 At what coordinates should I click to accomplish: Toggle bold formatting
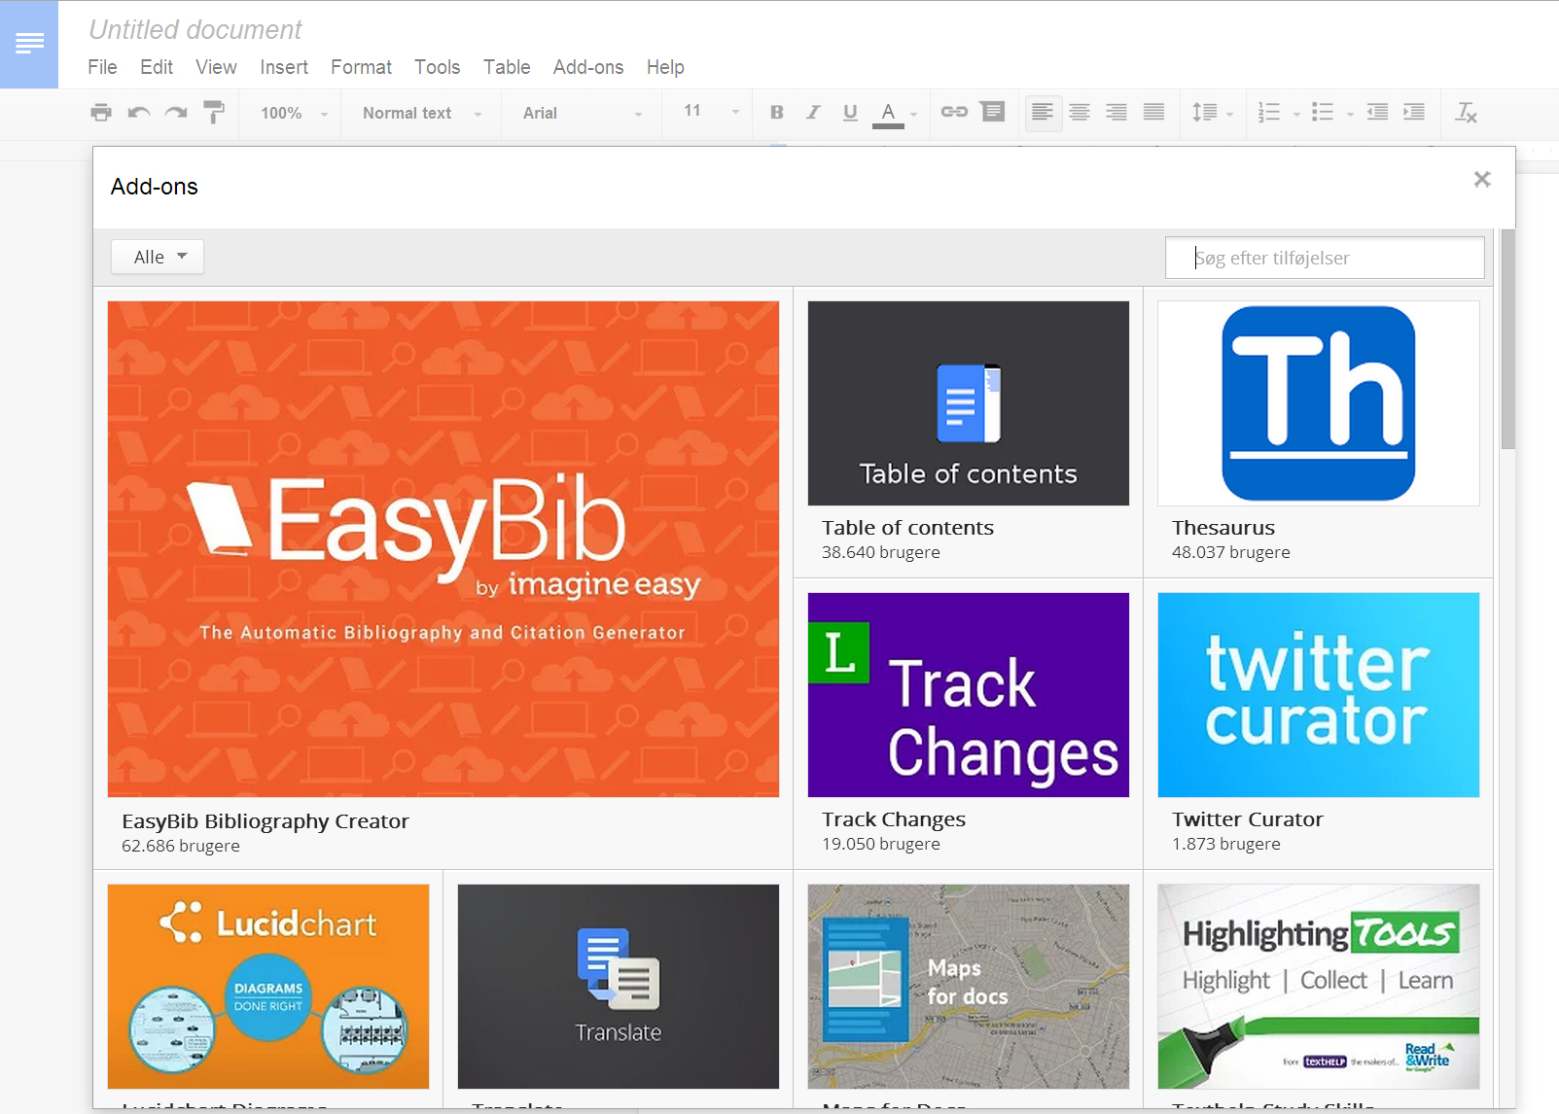[x=776, y=113]
